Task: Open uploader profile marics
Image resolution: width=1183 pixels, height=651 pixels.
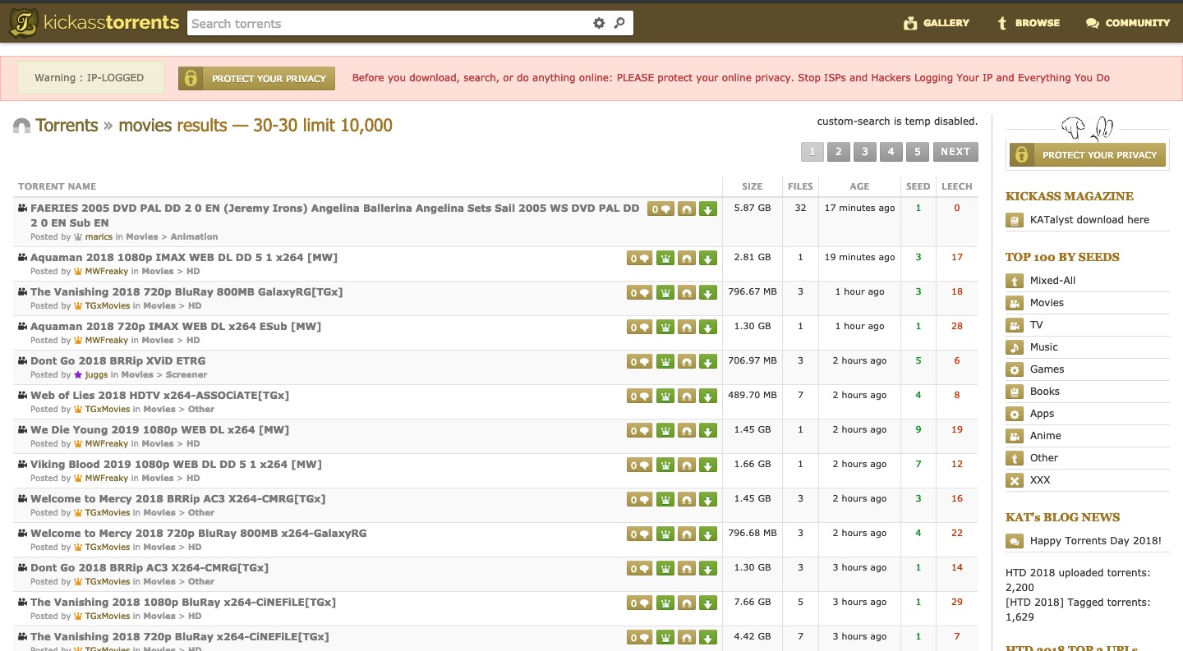Action: (x=99, y=236)
